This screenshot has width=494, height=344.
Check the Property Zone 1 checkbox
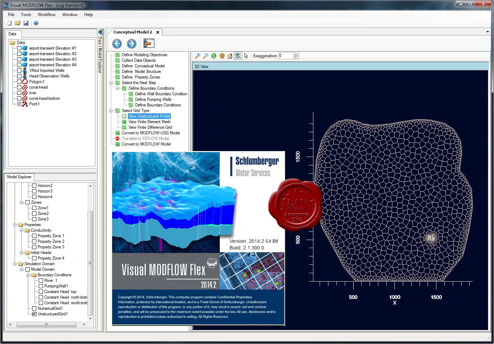(34, 236)
